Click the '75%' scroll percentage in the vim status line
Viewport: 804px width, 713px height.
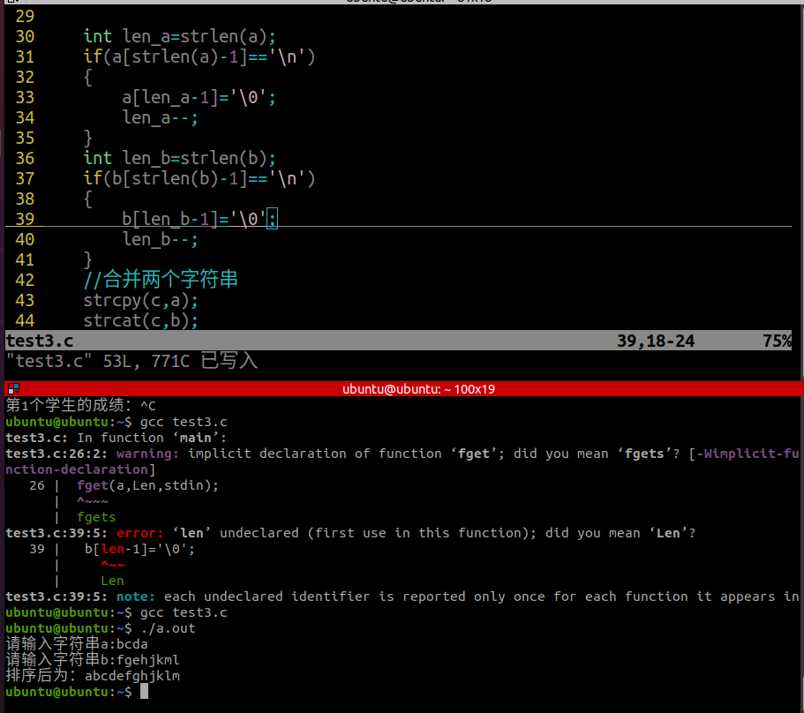[777, 341]
